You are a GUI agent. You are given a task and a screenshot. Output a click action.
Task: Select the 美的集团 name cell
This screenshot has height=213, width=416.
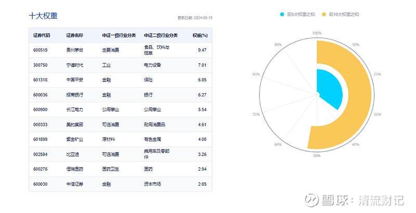point(74,125)
